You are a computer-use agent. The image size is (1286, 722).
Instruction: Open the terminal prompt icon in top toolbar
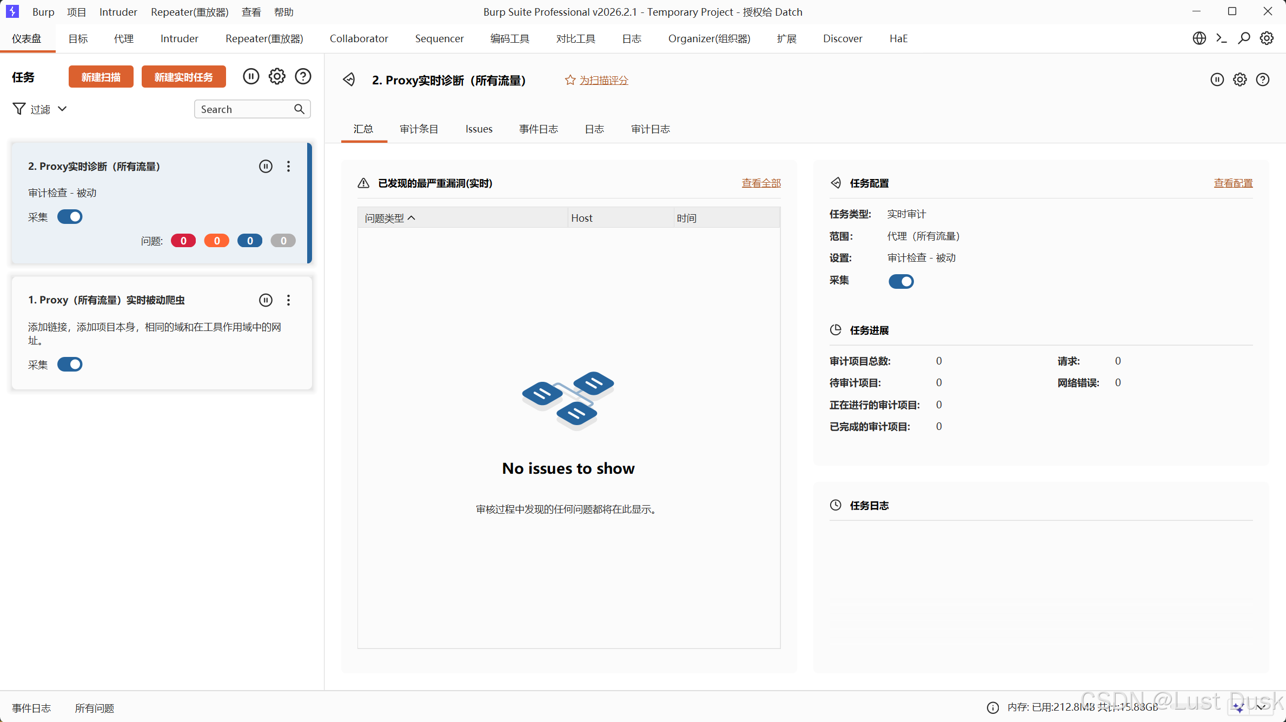click(x=1221, y=38)
